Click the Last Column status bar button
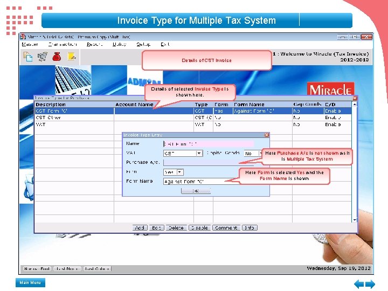Screen dimensions: 388x291 tap(97, 268)
